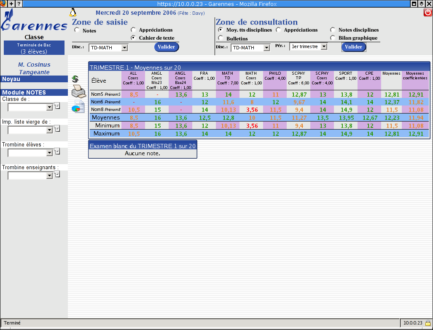Click the go icon next to Trombine élèves
The height and width of the screenshot is (330, 433).
(x=57, y=151)
